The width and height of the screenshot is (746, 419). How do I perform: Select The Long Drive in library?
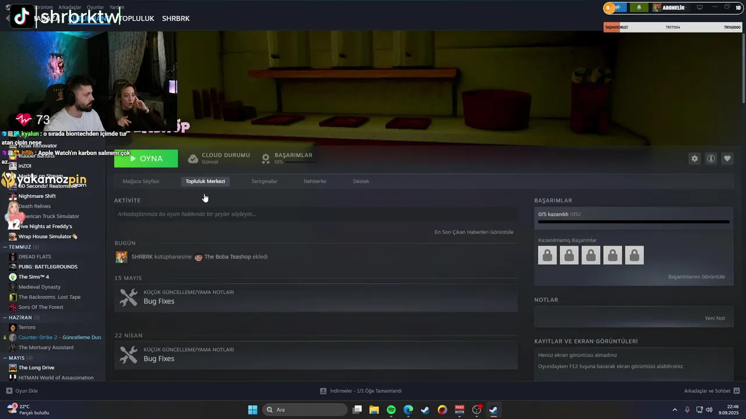pyautogui.click(x=36, y=368)
